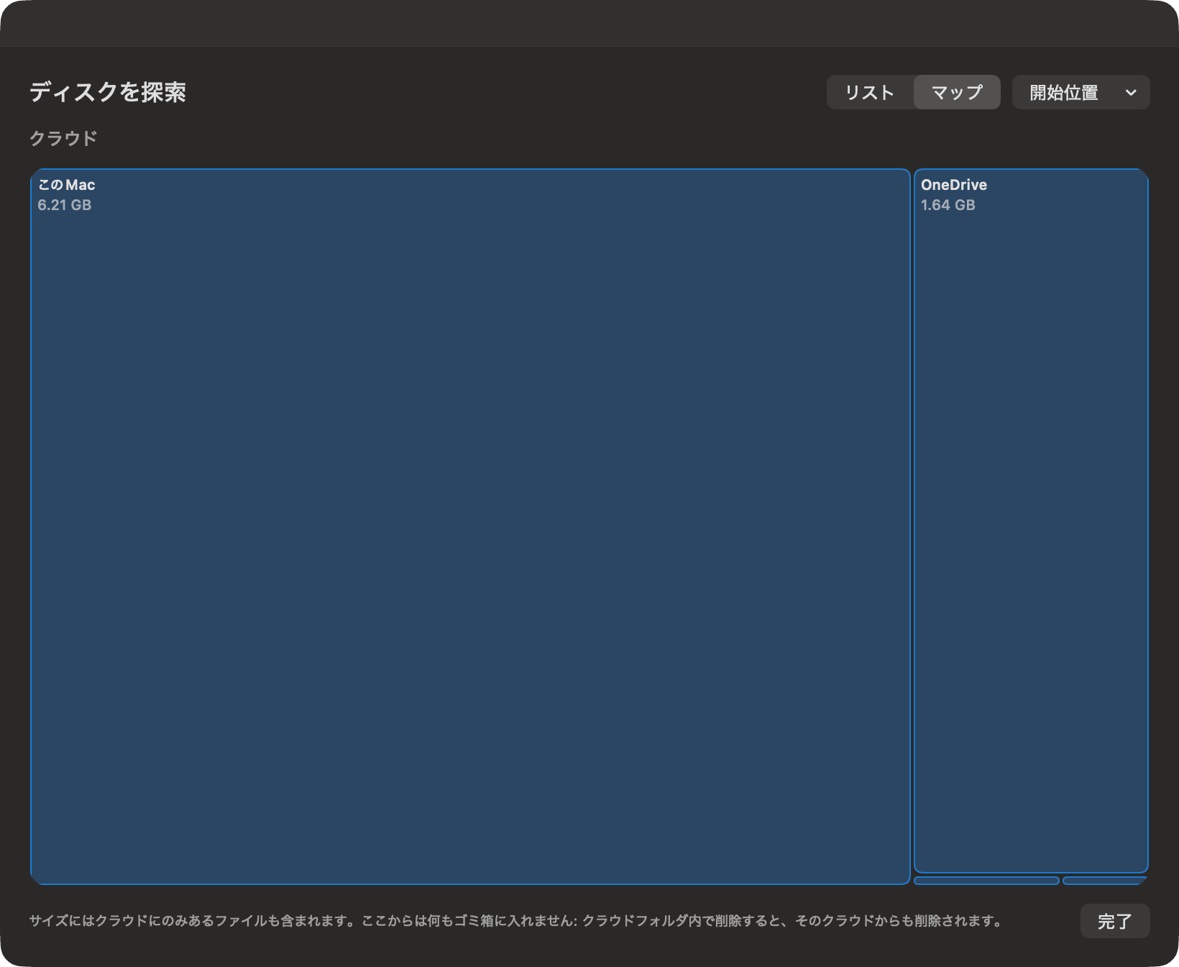This screenshot has height=967, width=1179.
Task: Select the このMac block in the map
Action: tap(470, 527)
